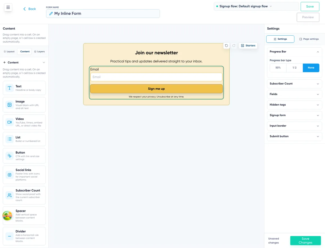Select the privacy notice text below button

pyautogui.click(x=156, y=96)
